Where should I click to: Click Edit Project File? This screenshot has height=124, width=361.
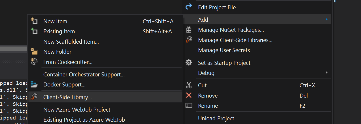217,7
